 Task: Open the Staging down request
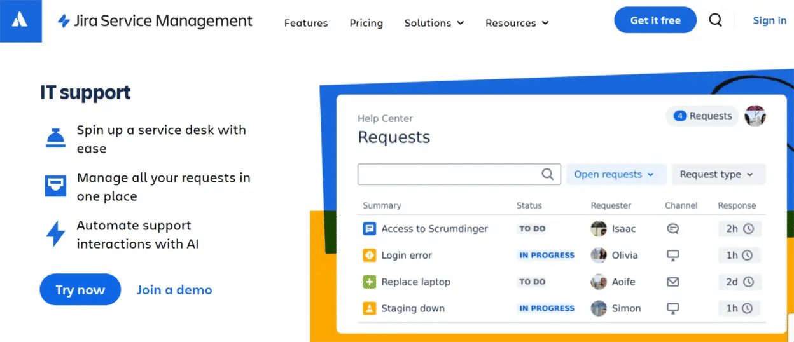pyautogui.click(x=413, y=308)
